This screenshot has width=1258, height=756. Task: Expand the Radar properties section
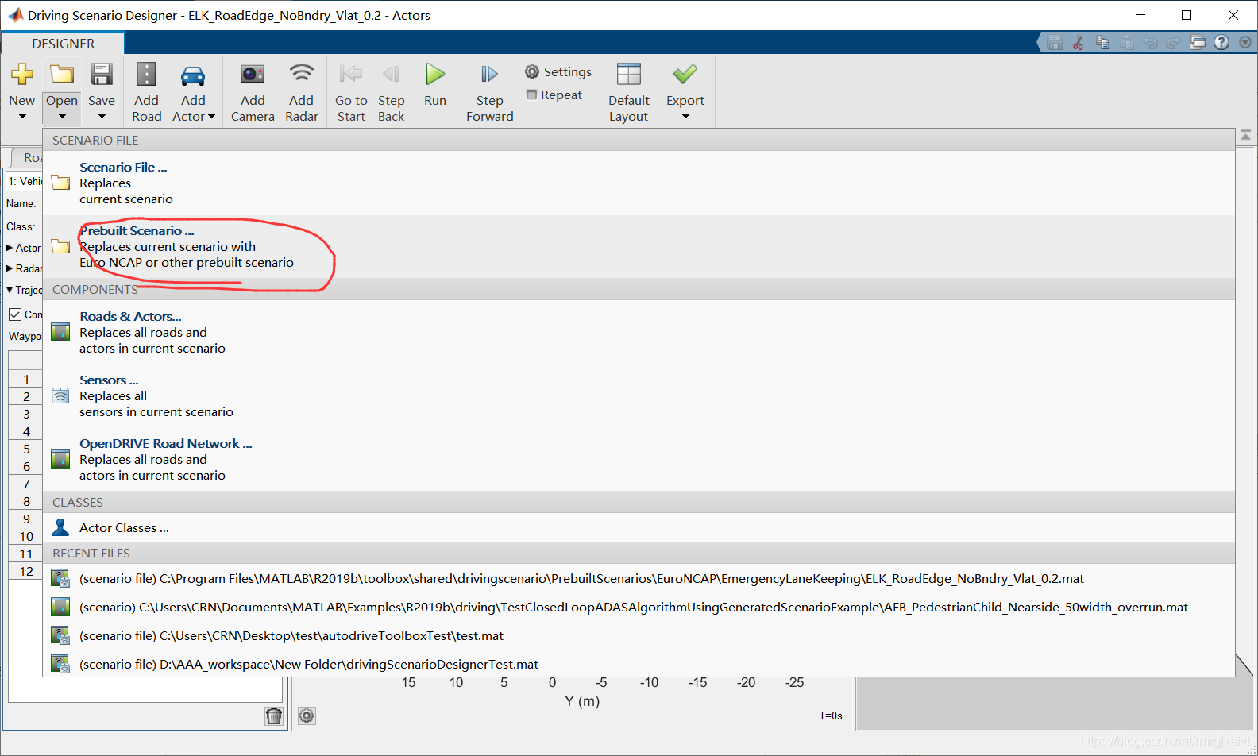(x=10, y=268)
